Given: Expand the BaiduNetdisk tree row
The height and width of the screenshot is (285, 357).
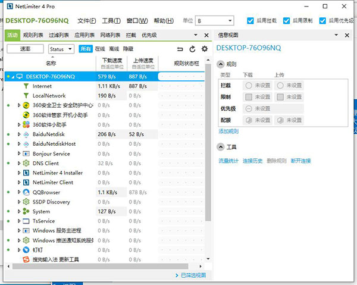Looking at the screenshot, I should (x=19, y=134).
